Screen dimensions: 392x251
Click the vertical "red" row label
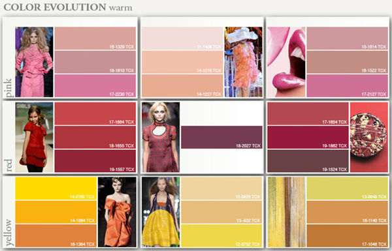8,165
